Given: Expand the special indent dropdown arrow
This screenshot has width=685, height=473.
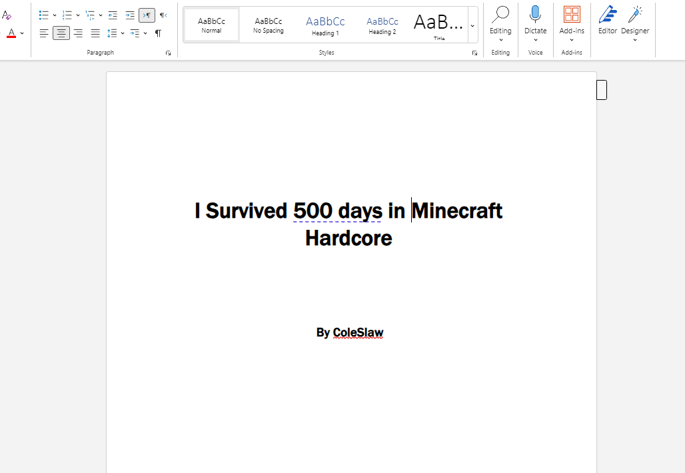Looking at the screenshot, I should tap(145, 33).
